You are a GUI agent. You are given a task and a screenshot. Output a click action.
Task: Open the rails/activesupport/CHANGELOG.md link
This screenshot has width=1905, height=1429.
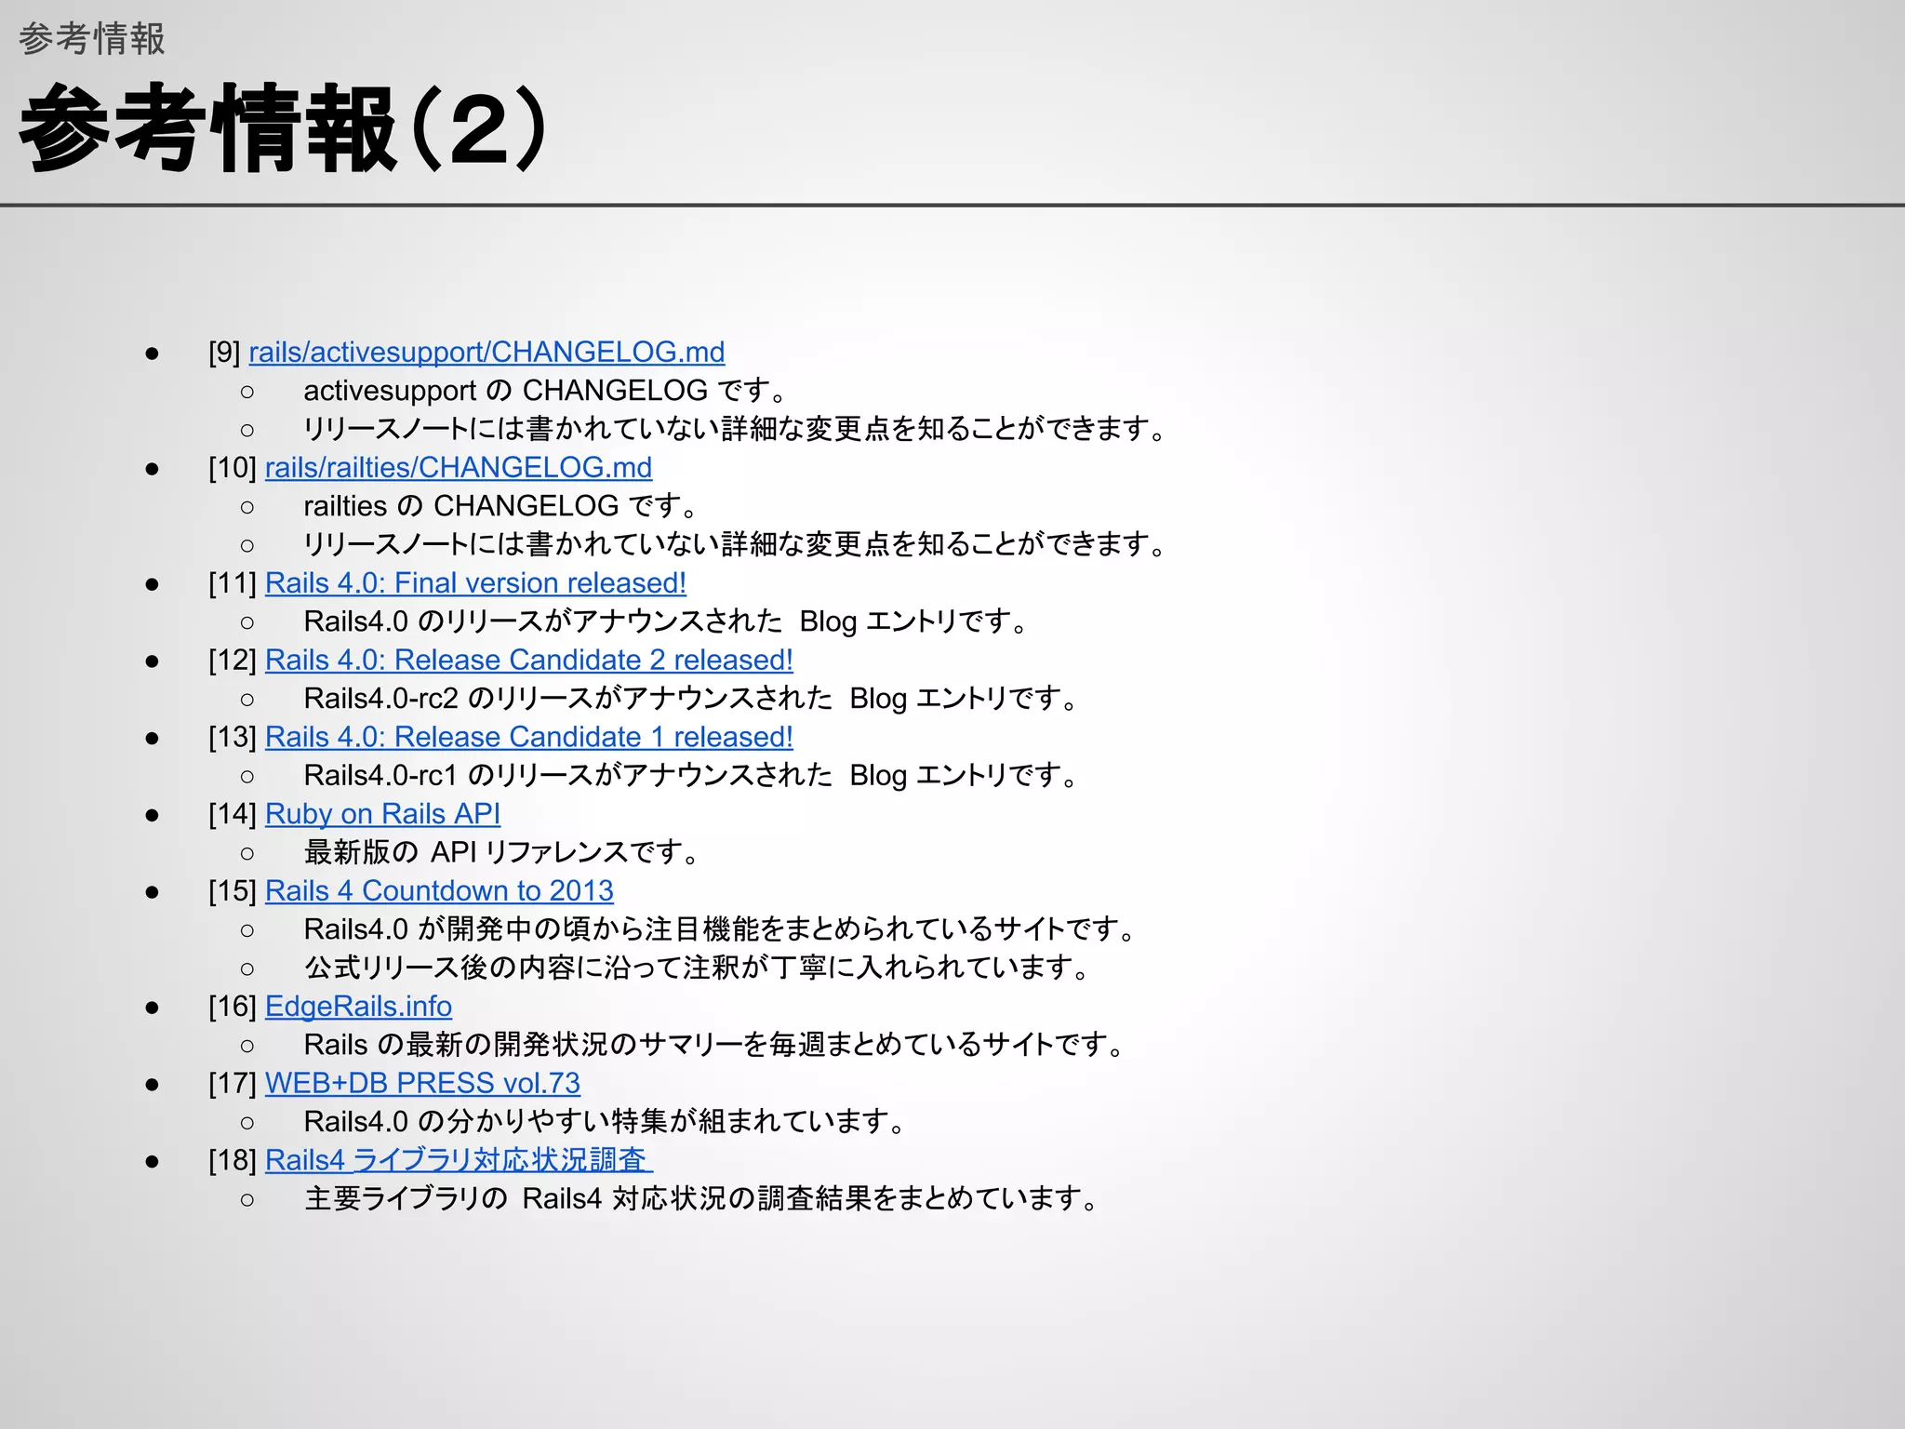[486, 353]
